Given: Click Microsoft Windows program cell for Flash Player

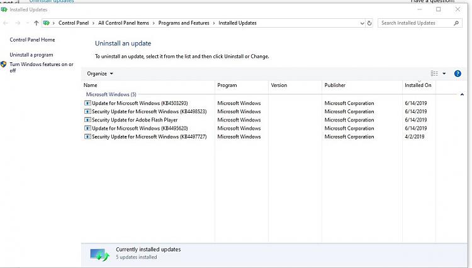Looking at the screenshot, I should pyautogui.click(x=239, y=120).
